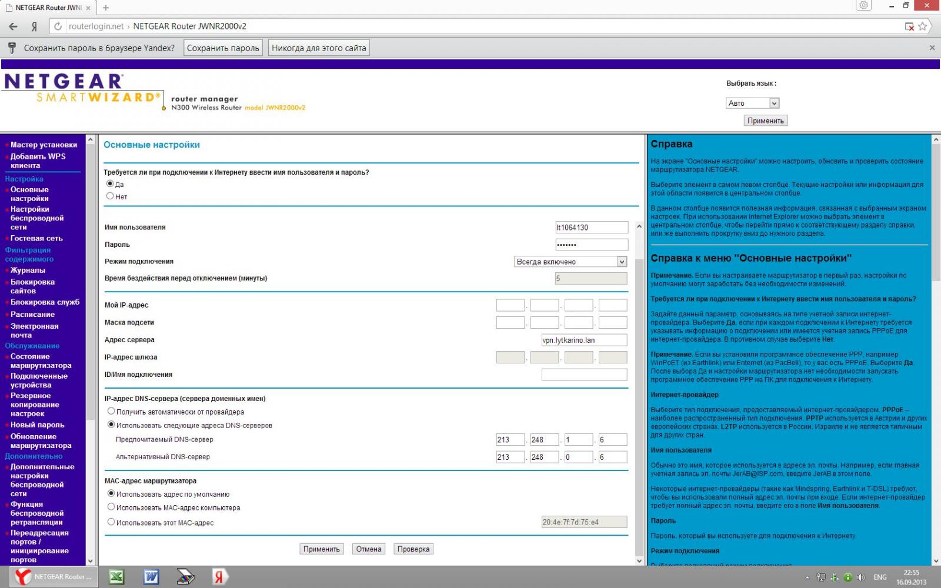
Task: Open Word from the taskbar
Action: pyautogui.click(x=151, y=577)
